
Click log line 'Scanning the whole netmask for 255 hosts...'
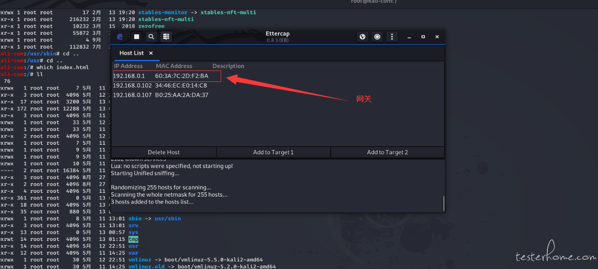point(169,195)
